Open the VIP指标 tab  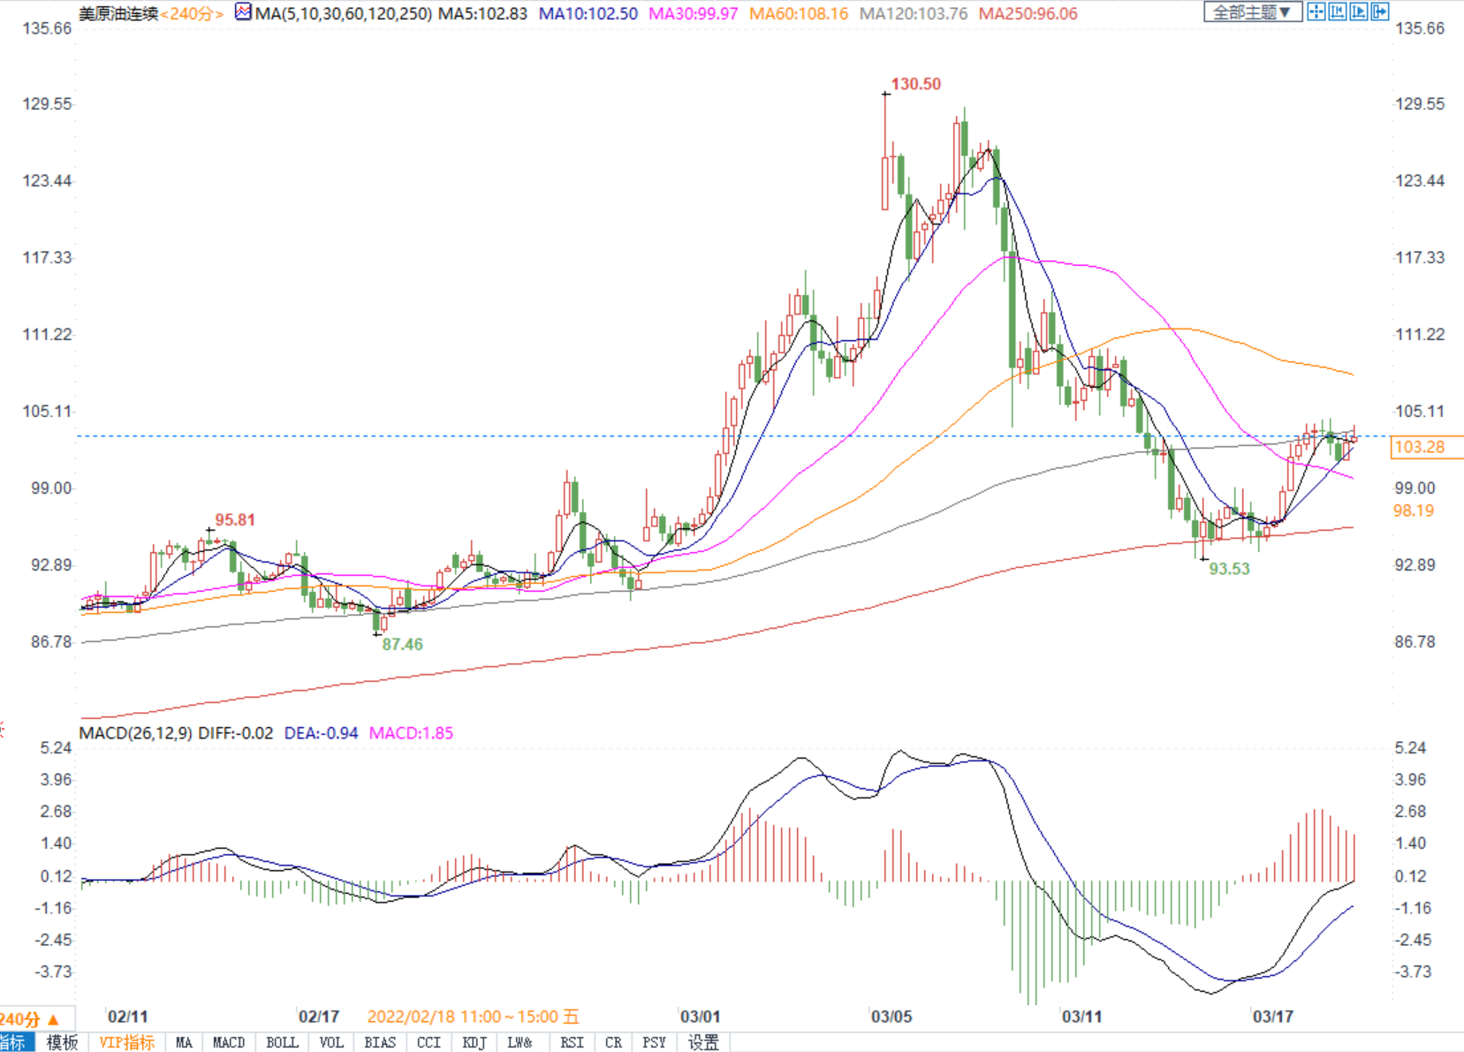126,1042
